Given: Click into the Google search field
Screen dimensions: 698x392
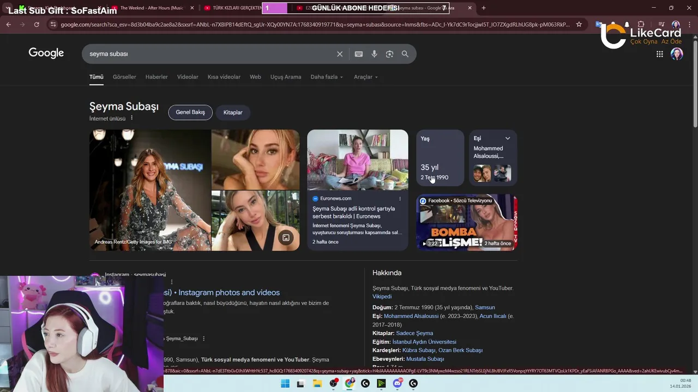Looking at the screenshot, I should [x=210, y=54].
